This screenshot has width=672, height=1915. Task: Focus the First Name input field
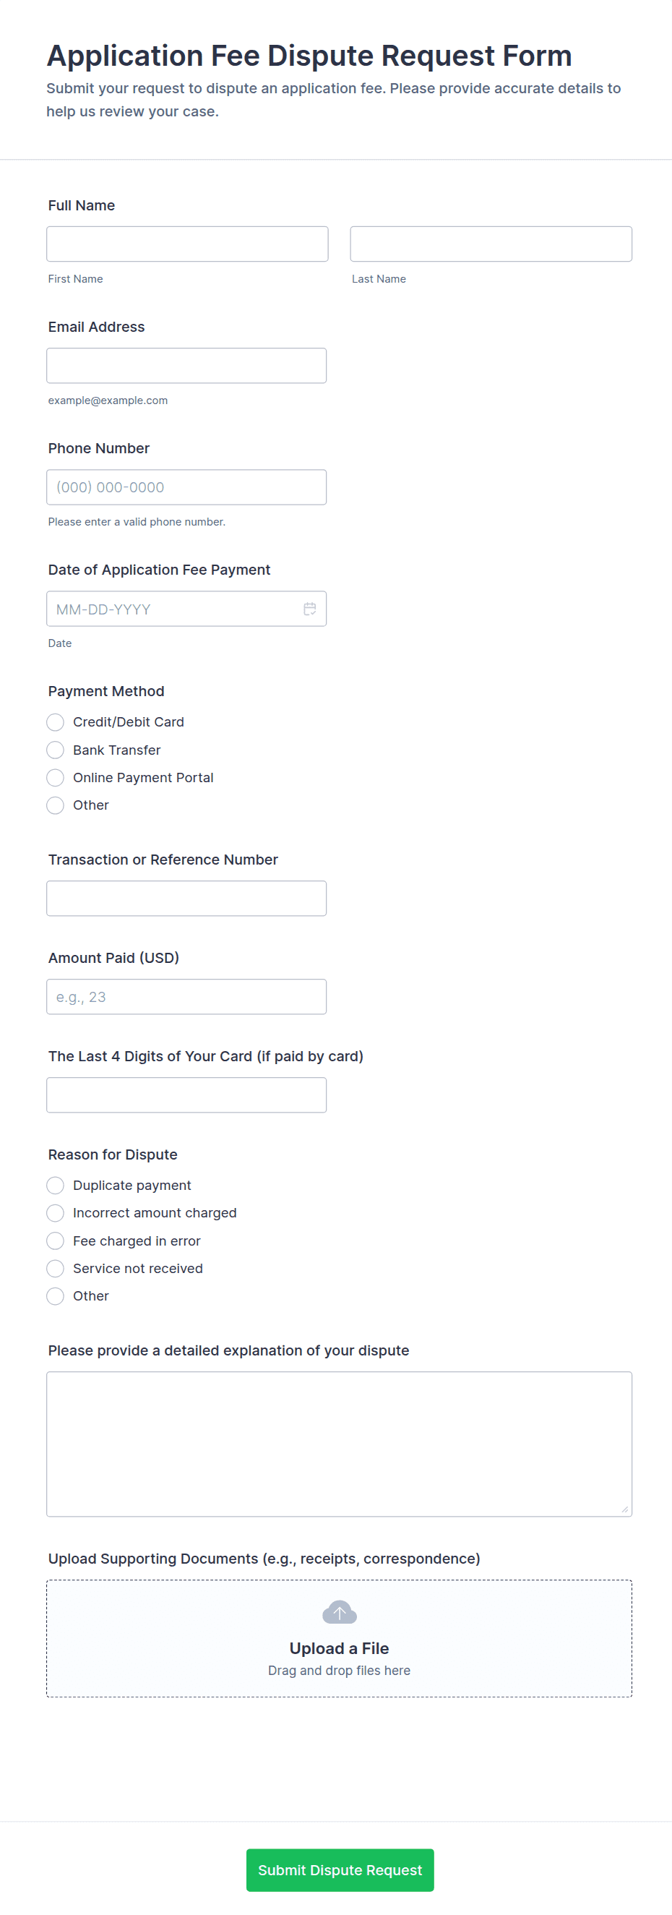(x=187, y=244)
